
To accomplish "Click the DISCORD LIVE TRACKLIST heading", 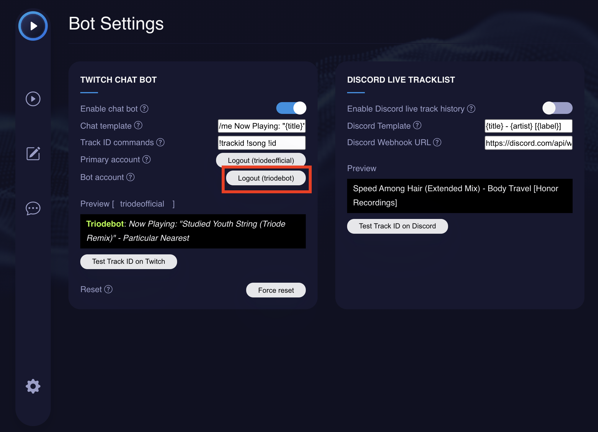I will [401, 80].
